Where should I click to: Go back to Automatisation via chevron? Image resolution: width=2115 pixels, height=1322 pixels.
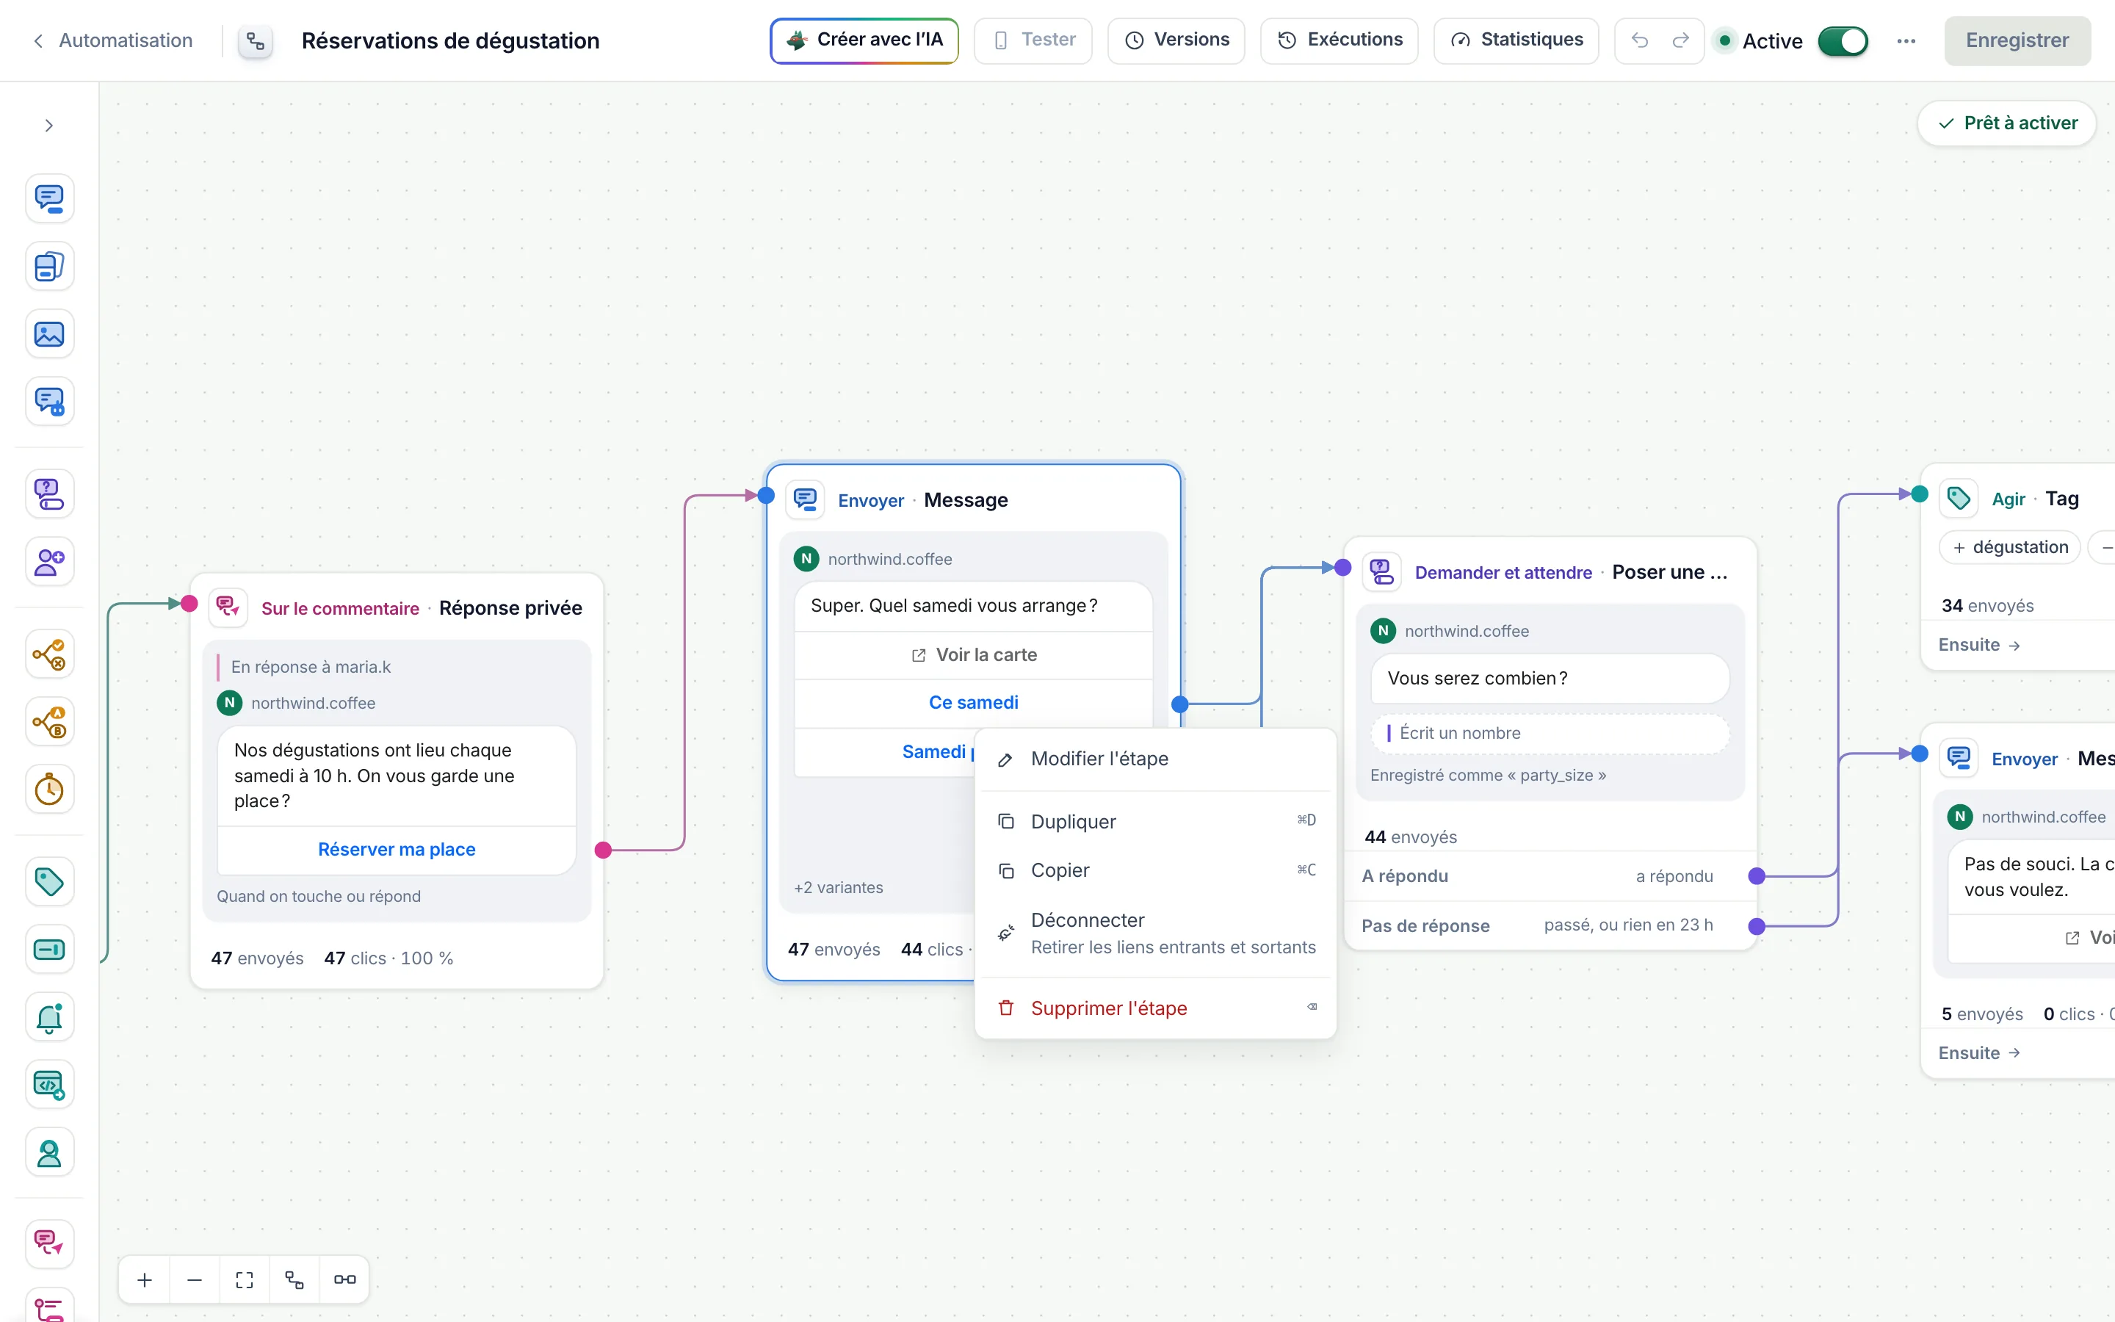coord(37,41)
